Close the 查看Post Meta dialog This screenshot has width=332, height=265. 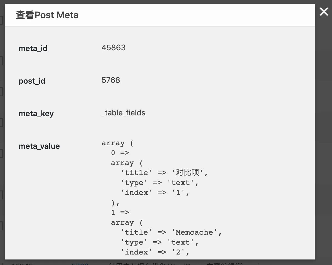pyautogui.click(x=323, y=12)
